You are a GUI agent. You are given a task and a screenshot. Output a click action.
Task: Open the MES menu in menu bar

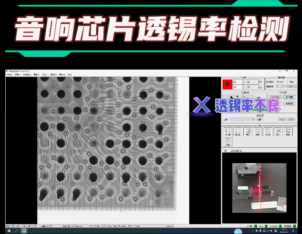[x=70, y=75]
